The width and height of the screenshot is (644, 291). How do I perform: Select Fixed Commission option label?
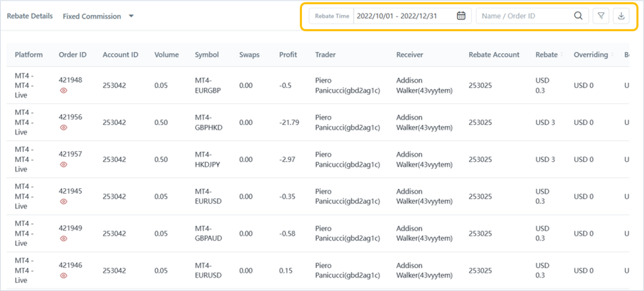pyautogui.click(x=92, y=16)
